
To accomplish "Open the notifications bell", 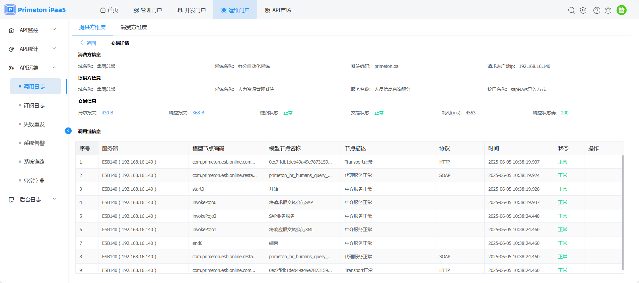I will [x=608, y=10].
